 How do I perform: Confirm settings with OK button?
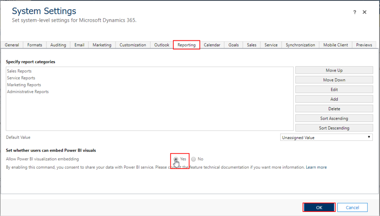[x=319, y=207]
